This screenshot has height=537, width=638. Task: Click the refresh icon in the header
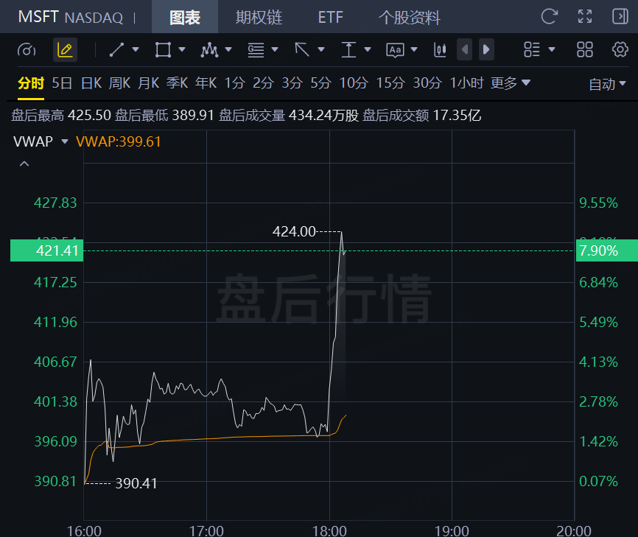(549, 17)
